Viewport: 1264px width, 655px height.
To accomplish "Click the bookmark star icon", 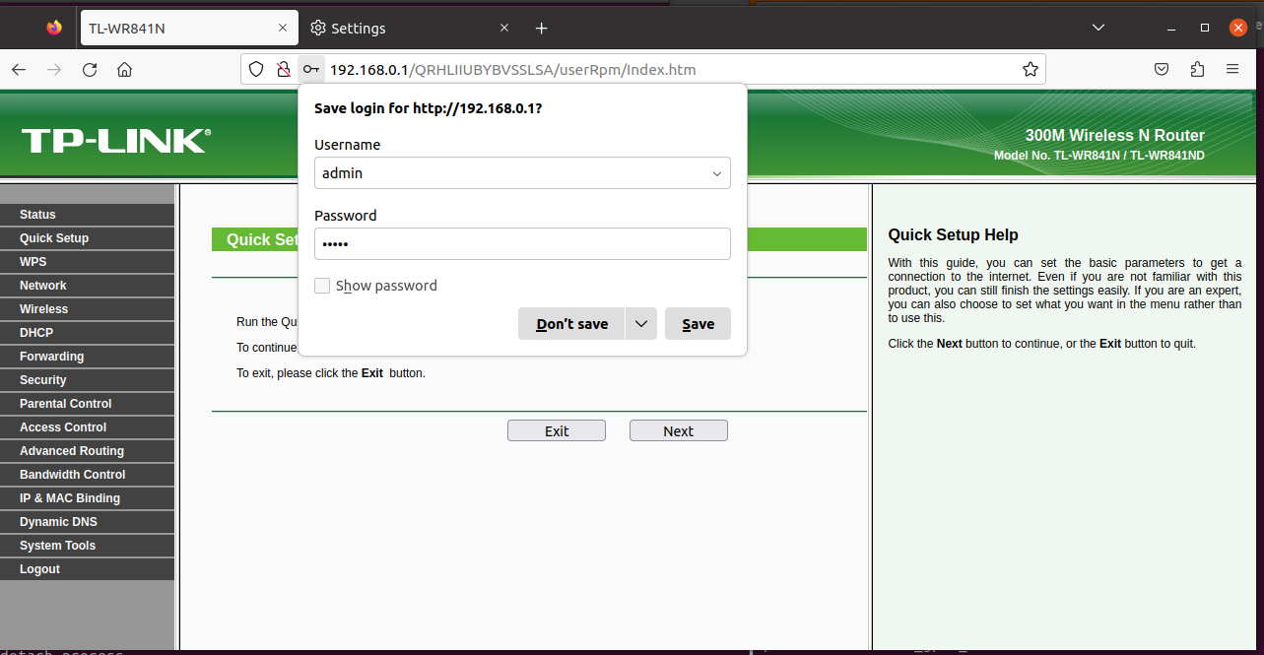I will point(1031,69).
